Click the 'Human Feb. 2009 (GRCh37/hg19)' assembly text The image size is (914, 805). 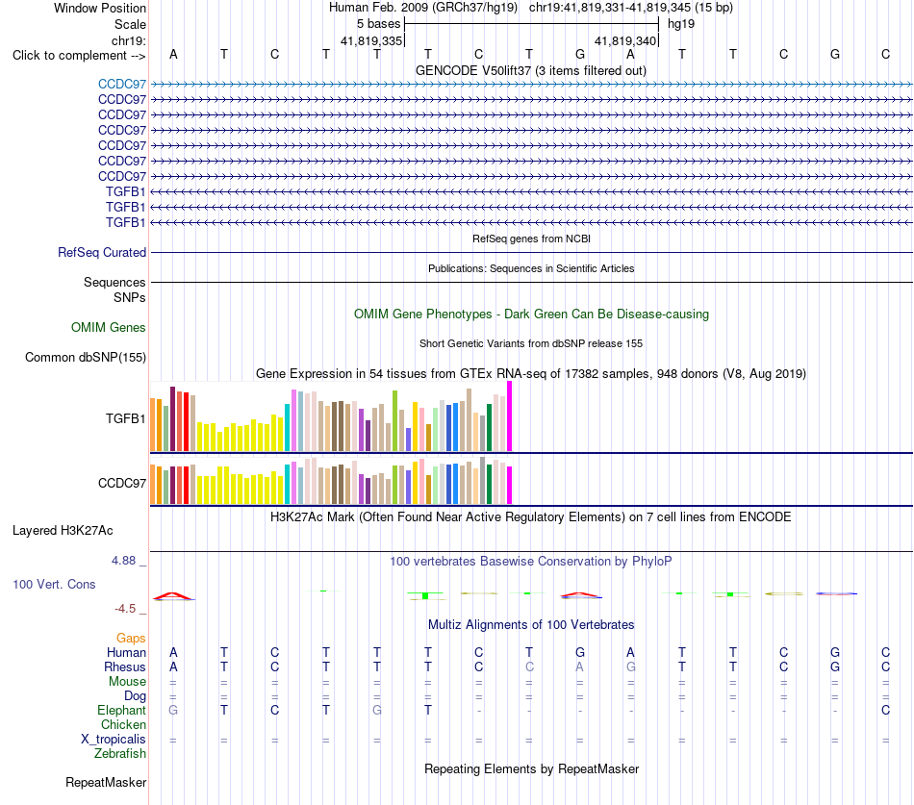[x=423, y=8]
